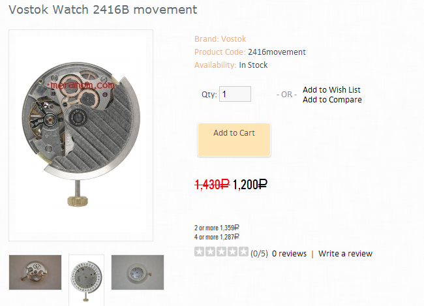Click the Qty input field
Image resolution: width=424 pixels, height=306 pixels.
[235, 94]
